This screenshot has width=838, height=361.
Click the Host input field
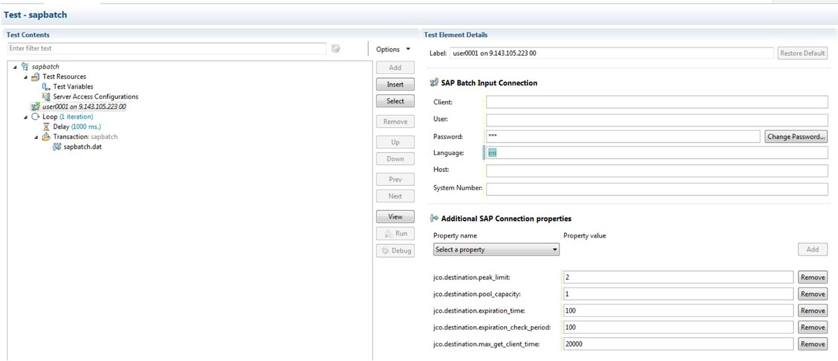(x=657, y=170)
